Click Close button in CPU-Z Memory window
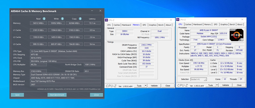 point(168,86)
